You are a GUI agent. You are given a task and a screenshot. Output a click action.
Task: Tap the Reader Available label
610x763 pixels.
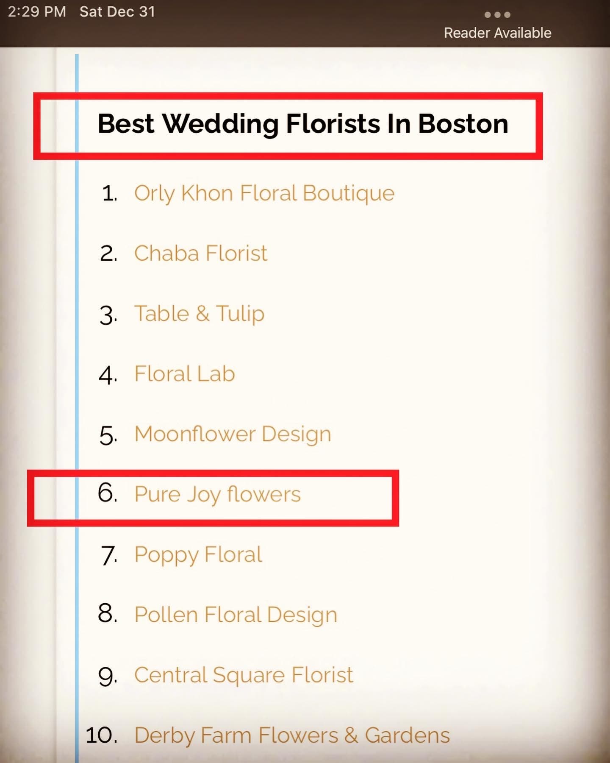497,33
